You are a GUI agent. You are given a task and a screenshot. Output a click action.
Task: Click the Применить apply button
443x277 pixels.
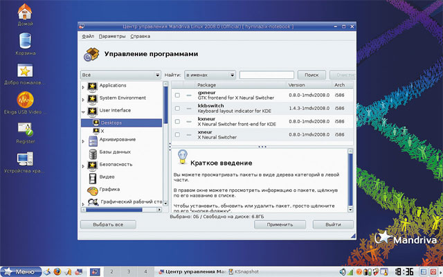point(280,224)
